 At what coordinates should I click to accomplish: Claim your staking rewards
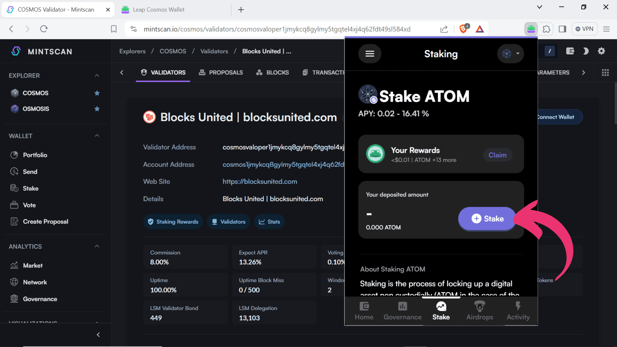tap(497, 155)
